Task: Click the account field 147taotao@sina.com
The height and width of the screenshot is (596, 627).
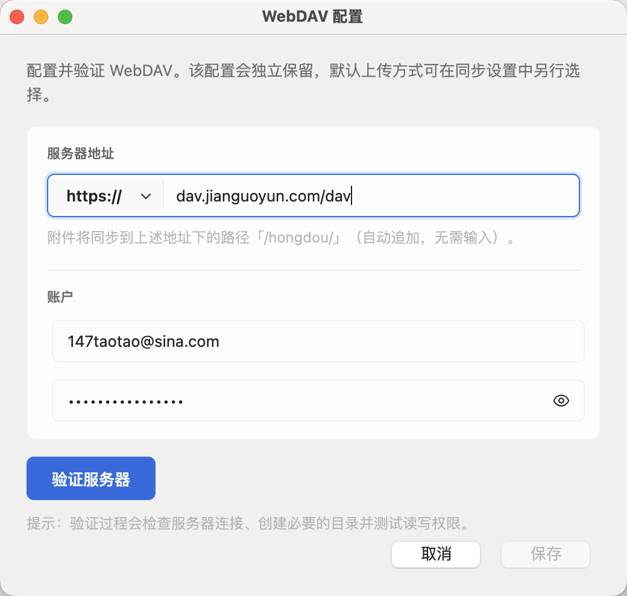Action: coord(318,341)
